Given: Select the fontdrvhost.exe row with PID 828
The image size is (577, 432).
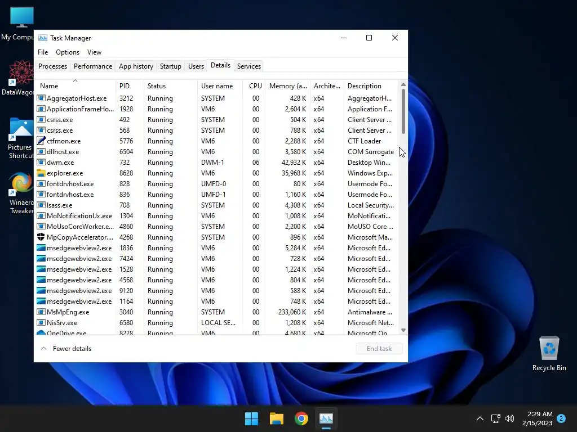Looking at the screenshot, I should click(x=217, y=184).
